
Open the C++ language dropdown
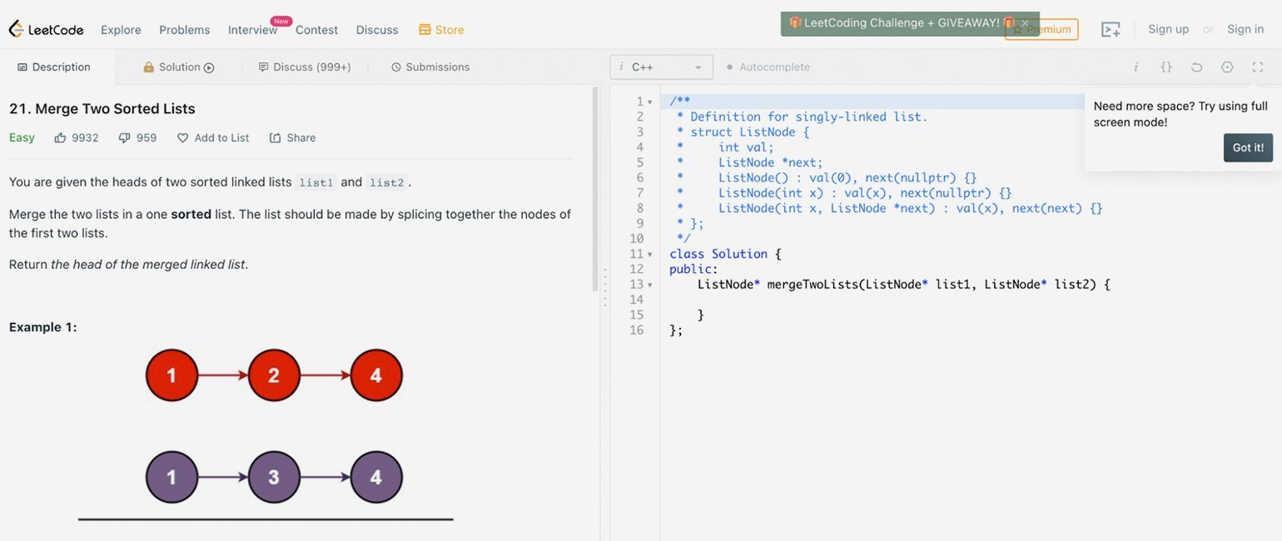click(661, 67)
